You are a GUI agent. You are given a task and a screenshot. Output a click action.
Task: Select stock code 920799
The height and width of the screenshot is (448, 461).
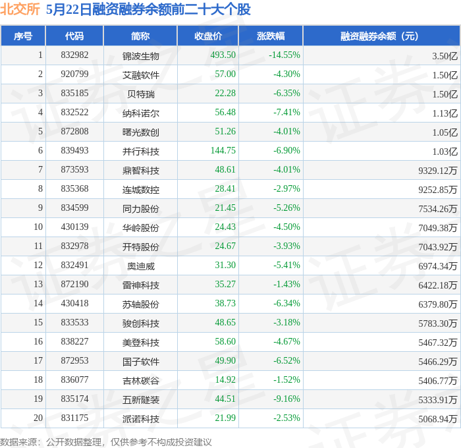[x=74, y=74]
